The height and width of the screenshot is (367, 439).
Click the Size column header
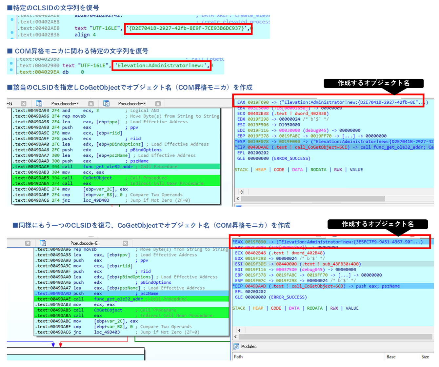tap(425, 357)
